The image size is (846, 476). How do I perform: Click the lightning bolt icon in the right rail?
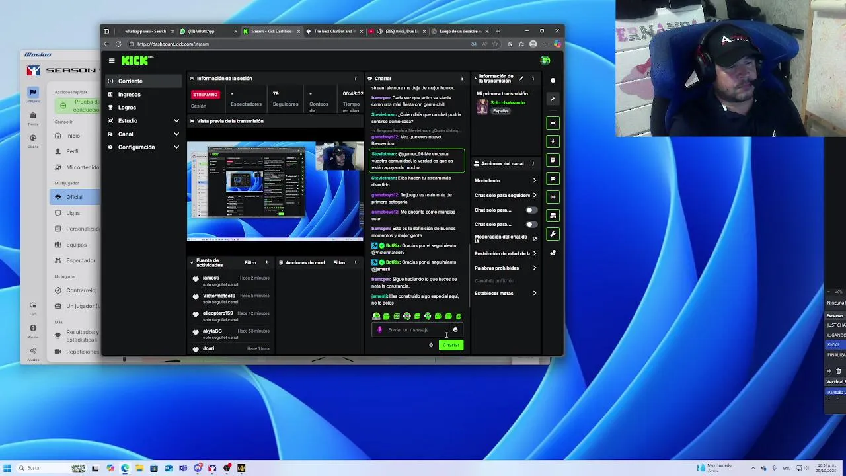pyautogui.click(x=553, y=141)
